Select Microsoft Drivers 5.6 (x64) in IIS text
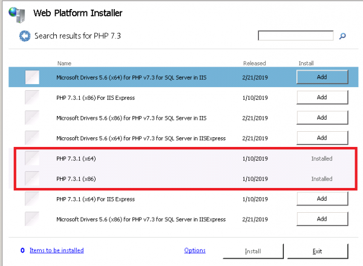Image resolution: width=363 pixels, height=266 pixels. (131, 77)
